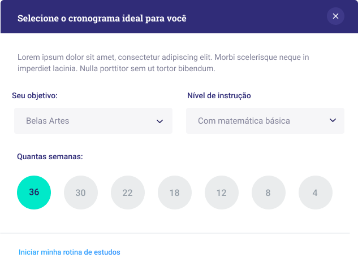This screenshot has height=271, width=358.
Task: Open the Nível de instrução dropdown field
Action: [265, 121]
